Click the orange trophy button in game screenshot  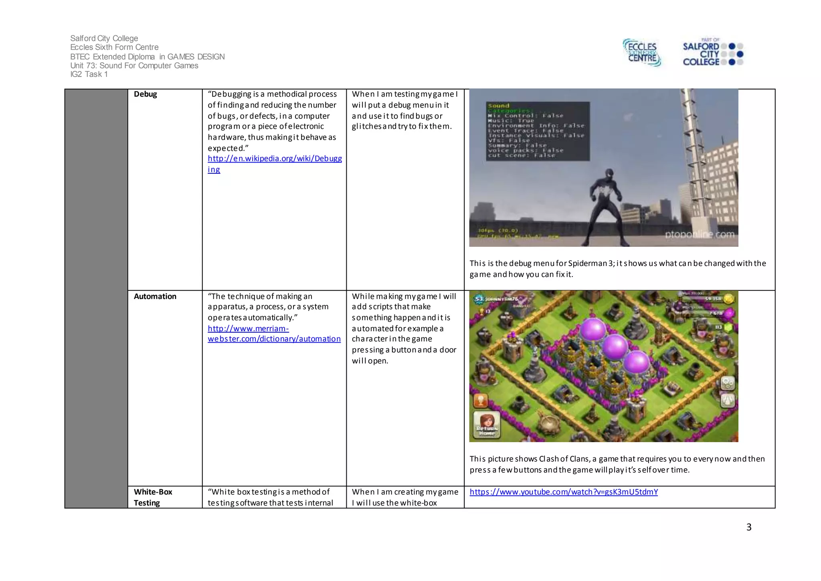(x=481, y=400)
